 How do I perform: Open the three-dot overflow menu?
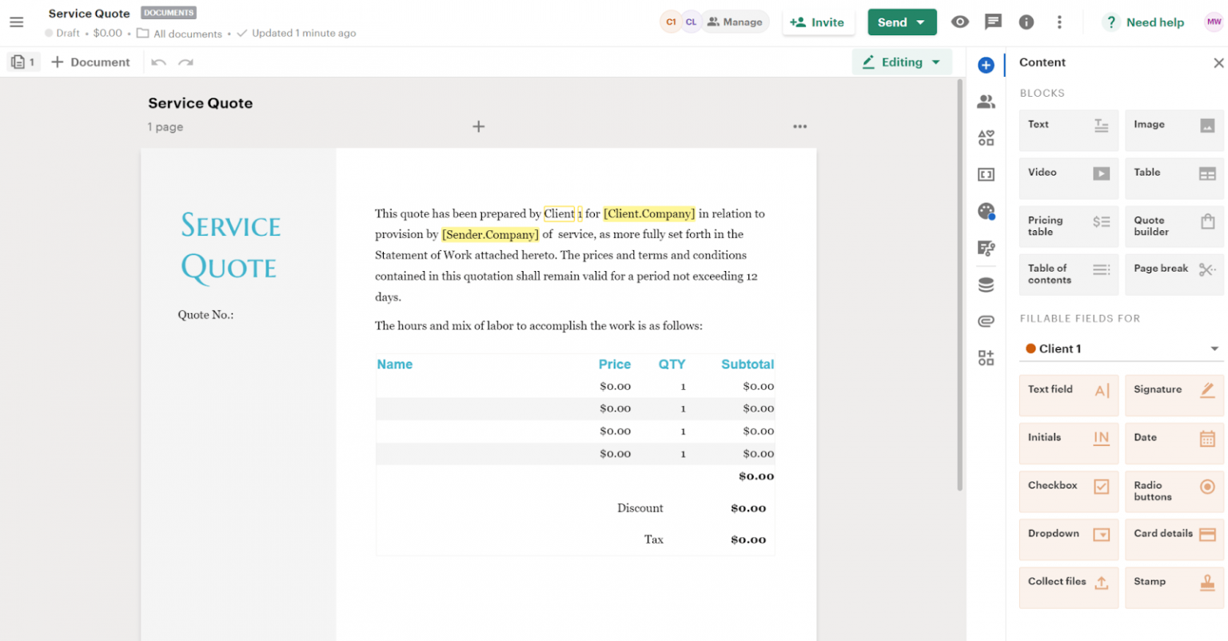tap(1060, 22)
